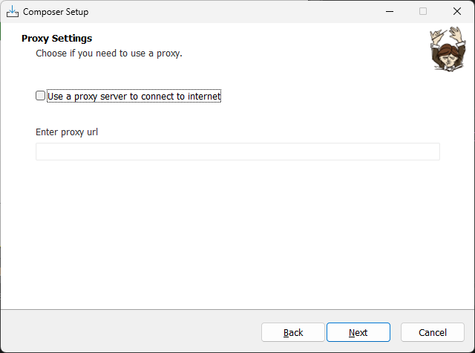Click the 'Choose if you need to use a proxy' text

click(109, 54)
